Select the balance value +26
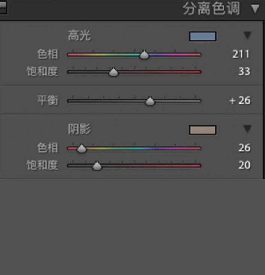Screen dimensions: 265x275 pos(239,101)
